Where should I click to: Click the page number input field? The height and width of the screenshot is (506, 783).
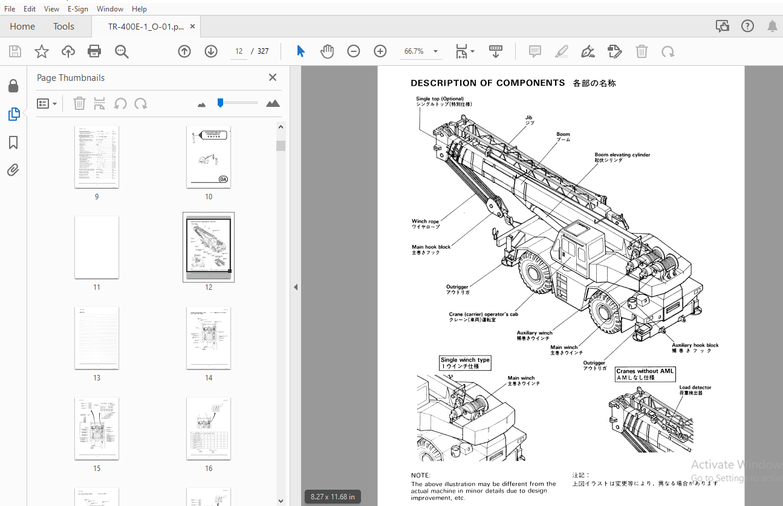[x=239, y=51]
